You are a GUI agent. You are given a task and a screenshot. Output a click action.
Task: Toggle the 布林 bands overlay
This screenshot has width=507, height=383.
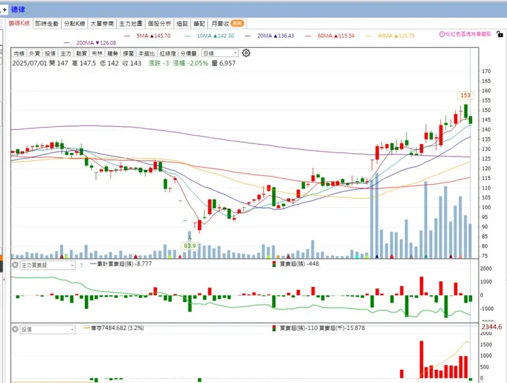click(97, 53)
